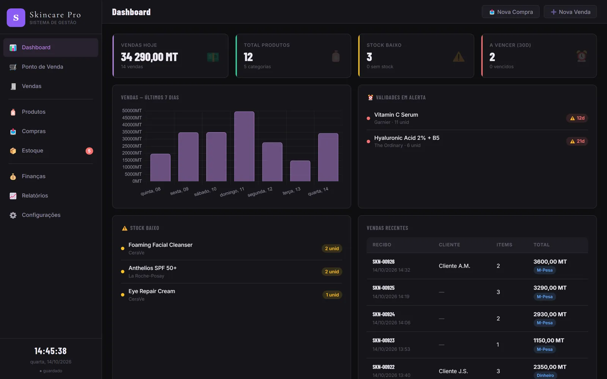Open Configurações from the sidebar

point(51,215)
